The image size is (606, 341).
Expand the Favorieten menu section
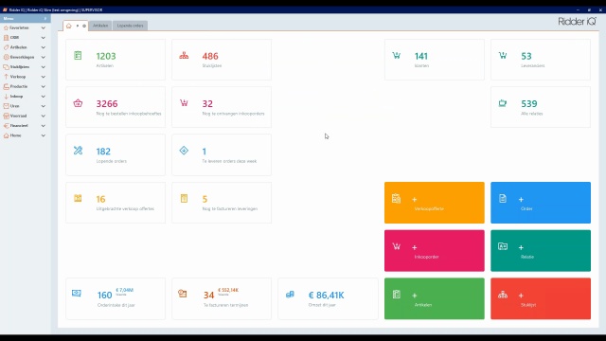pyautogui.click(x=44, y=27)
